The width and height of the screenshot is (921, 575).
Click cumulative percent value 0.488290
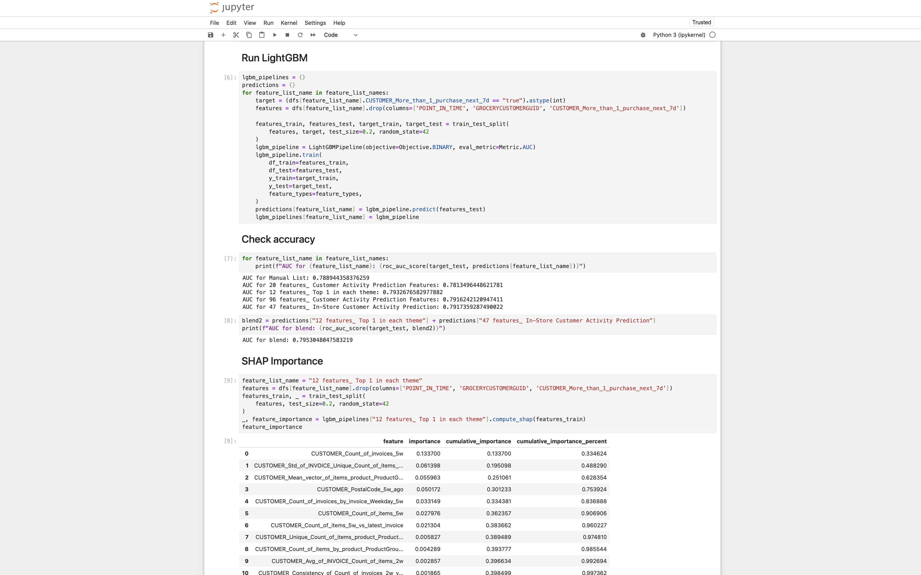(594, 465)
